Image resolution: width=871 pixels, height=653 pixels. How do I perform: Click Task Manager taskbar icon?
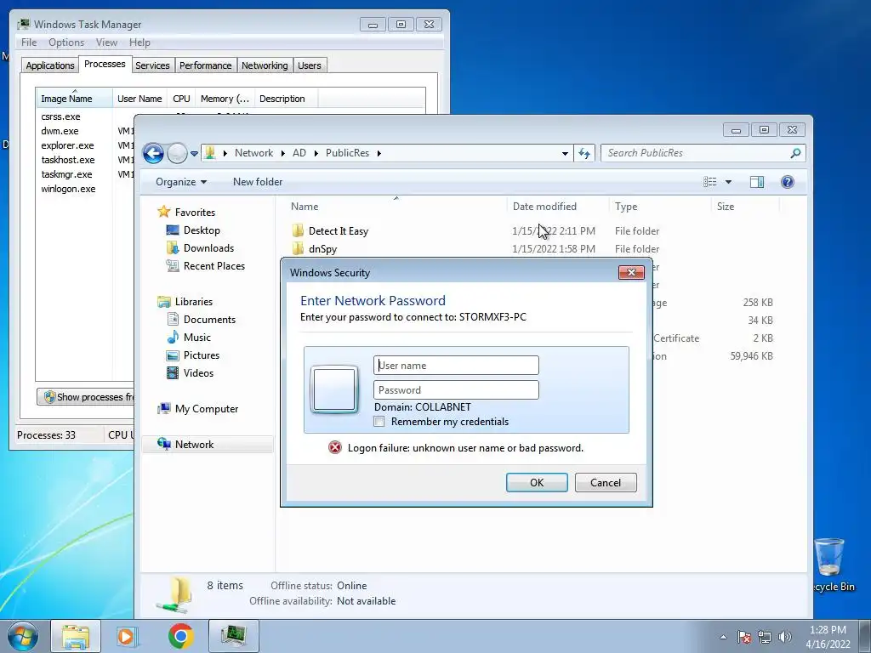pos(234,636)
